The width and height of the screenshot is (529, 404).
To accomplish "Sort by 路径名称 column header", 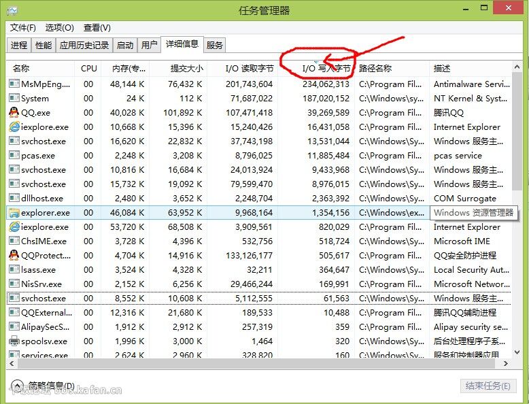I will coord(392,69).
